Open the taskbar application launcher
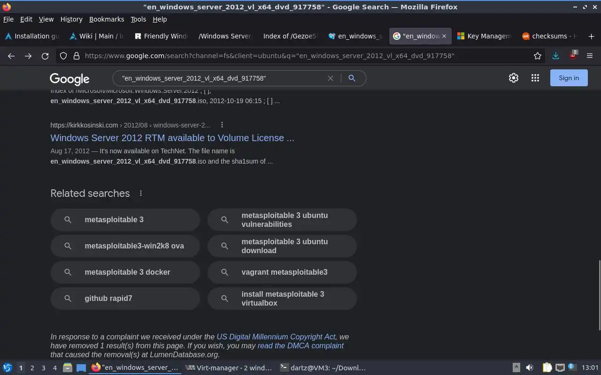601x375 pixels. click(x=8, y=368)
